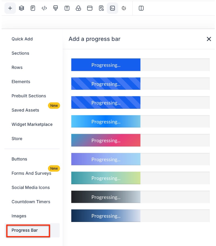Click the text T box icon
The width and height of the screenshot is (216, 246).
coord(67,8)
